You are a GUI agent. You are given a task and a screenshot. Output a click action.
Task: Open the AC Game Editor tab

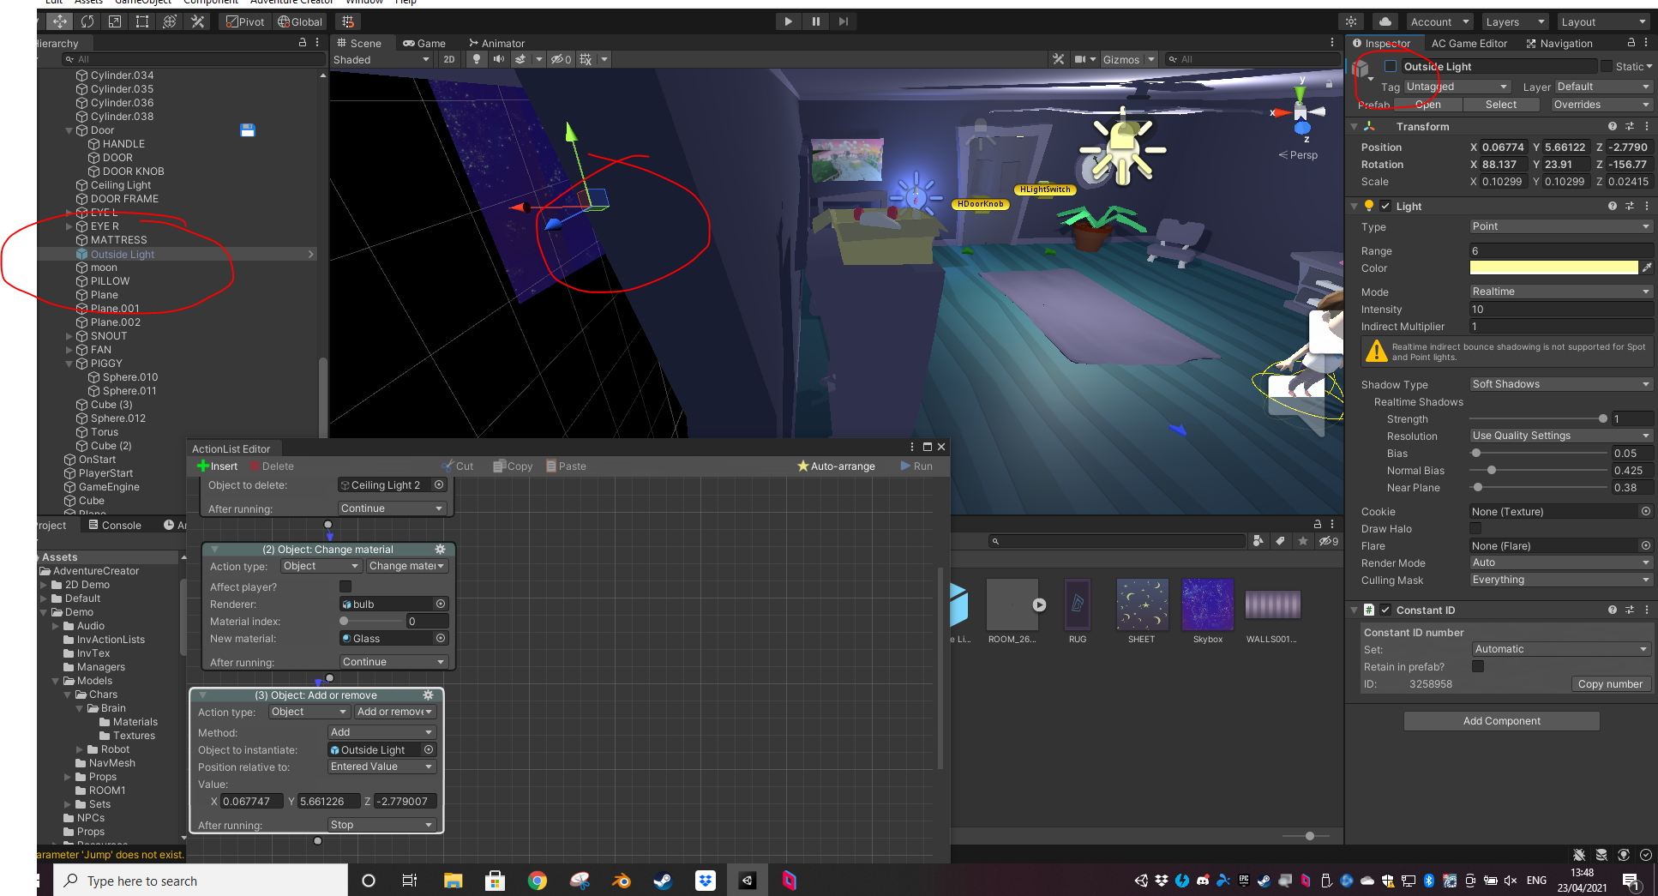(1469, 43)
